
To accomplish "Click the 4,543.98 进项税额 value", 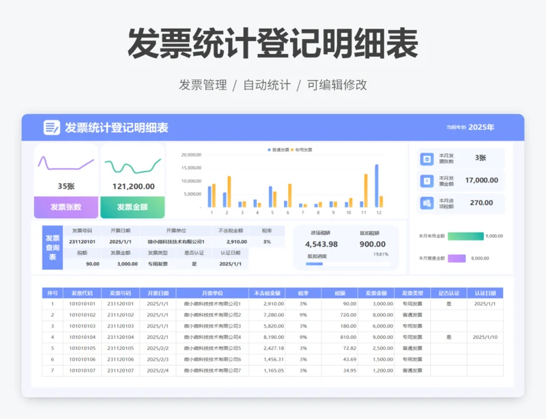I will (321, 244).
